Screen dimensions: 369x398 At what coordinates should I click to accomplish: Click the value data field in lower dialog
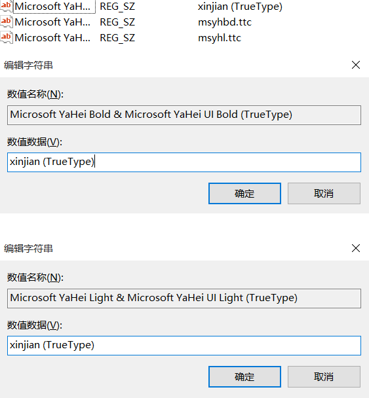click(184, 346)
